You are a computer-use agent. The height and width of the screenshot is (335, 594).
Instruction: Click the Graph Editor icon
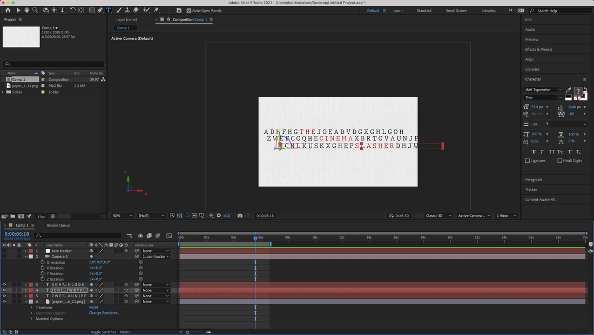click(169, 235)
